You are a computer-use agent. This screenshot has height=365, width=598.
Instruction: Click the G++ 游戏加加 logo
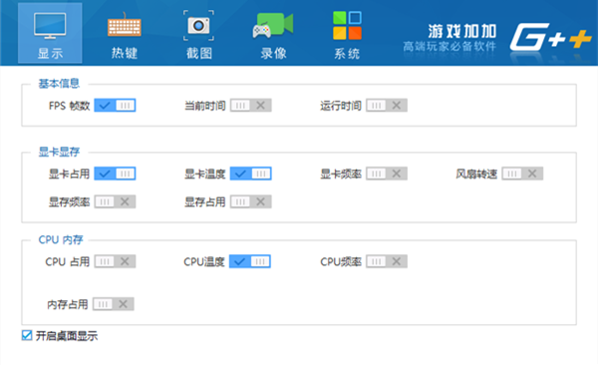point(551,37)
